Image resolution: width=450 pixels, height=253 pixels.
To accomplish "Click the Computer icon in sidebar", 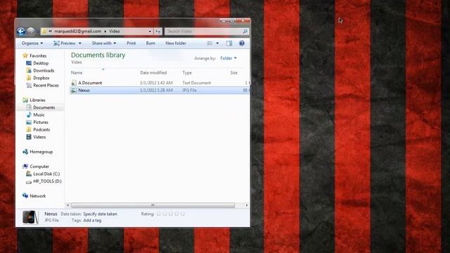I will [25, 167].
